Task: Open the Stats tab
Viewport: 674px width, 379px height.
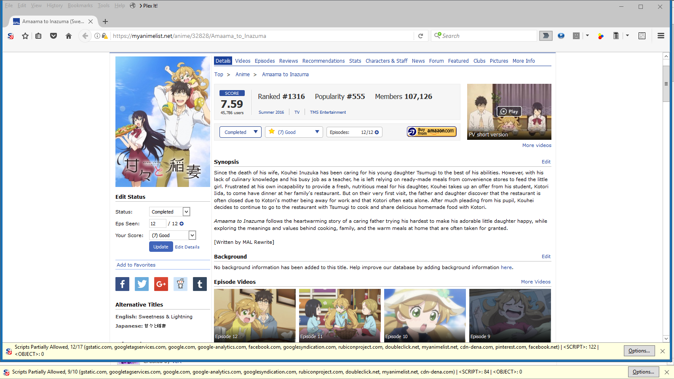Action: [355, 61]
